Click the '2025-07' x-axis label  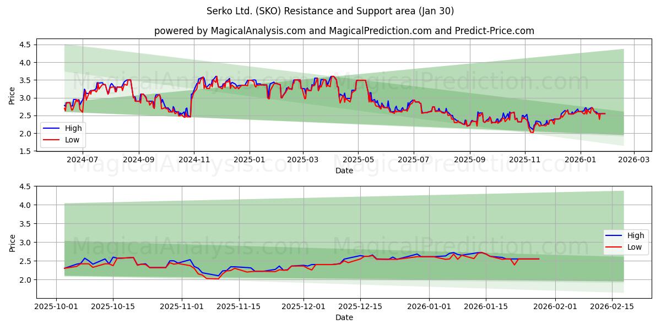coord(414,160)
